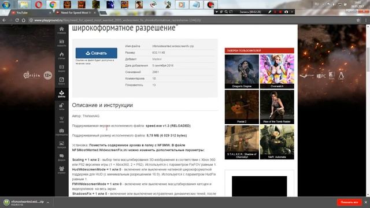Open the File Explorer icon in taskbar
The width and height of the screenshot is (370, 208).
(24, 5)
